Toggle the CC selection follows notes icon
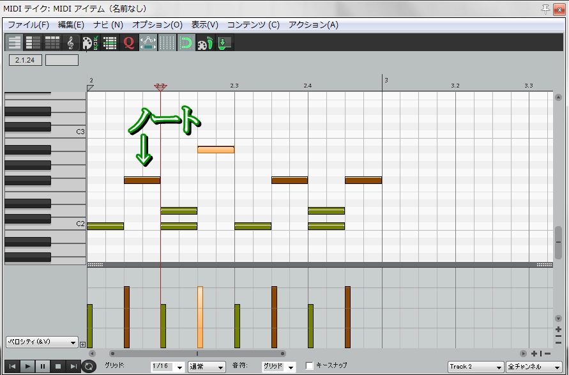569x375 pixels. pyautogui.click(x=148, y=42)
